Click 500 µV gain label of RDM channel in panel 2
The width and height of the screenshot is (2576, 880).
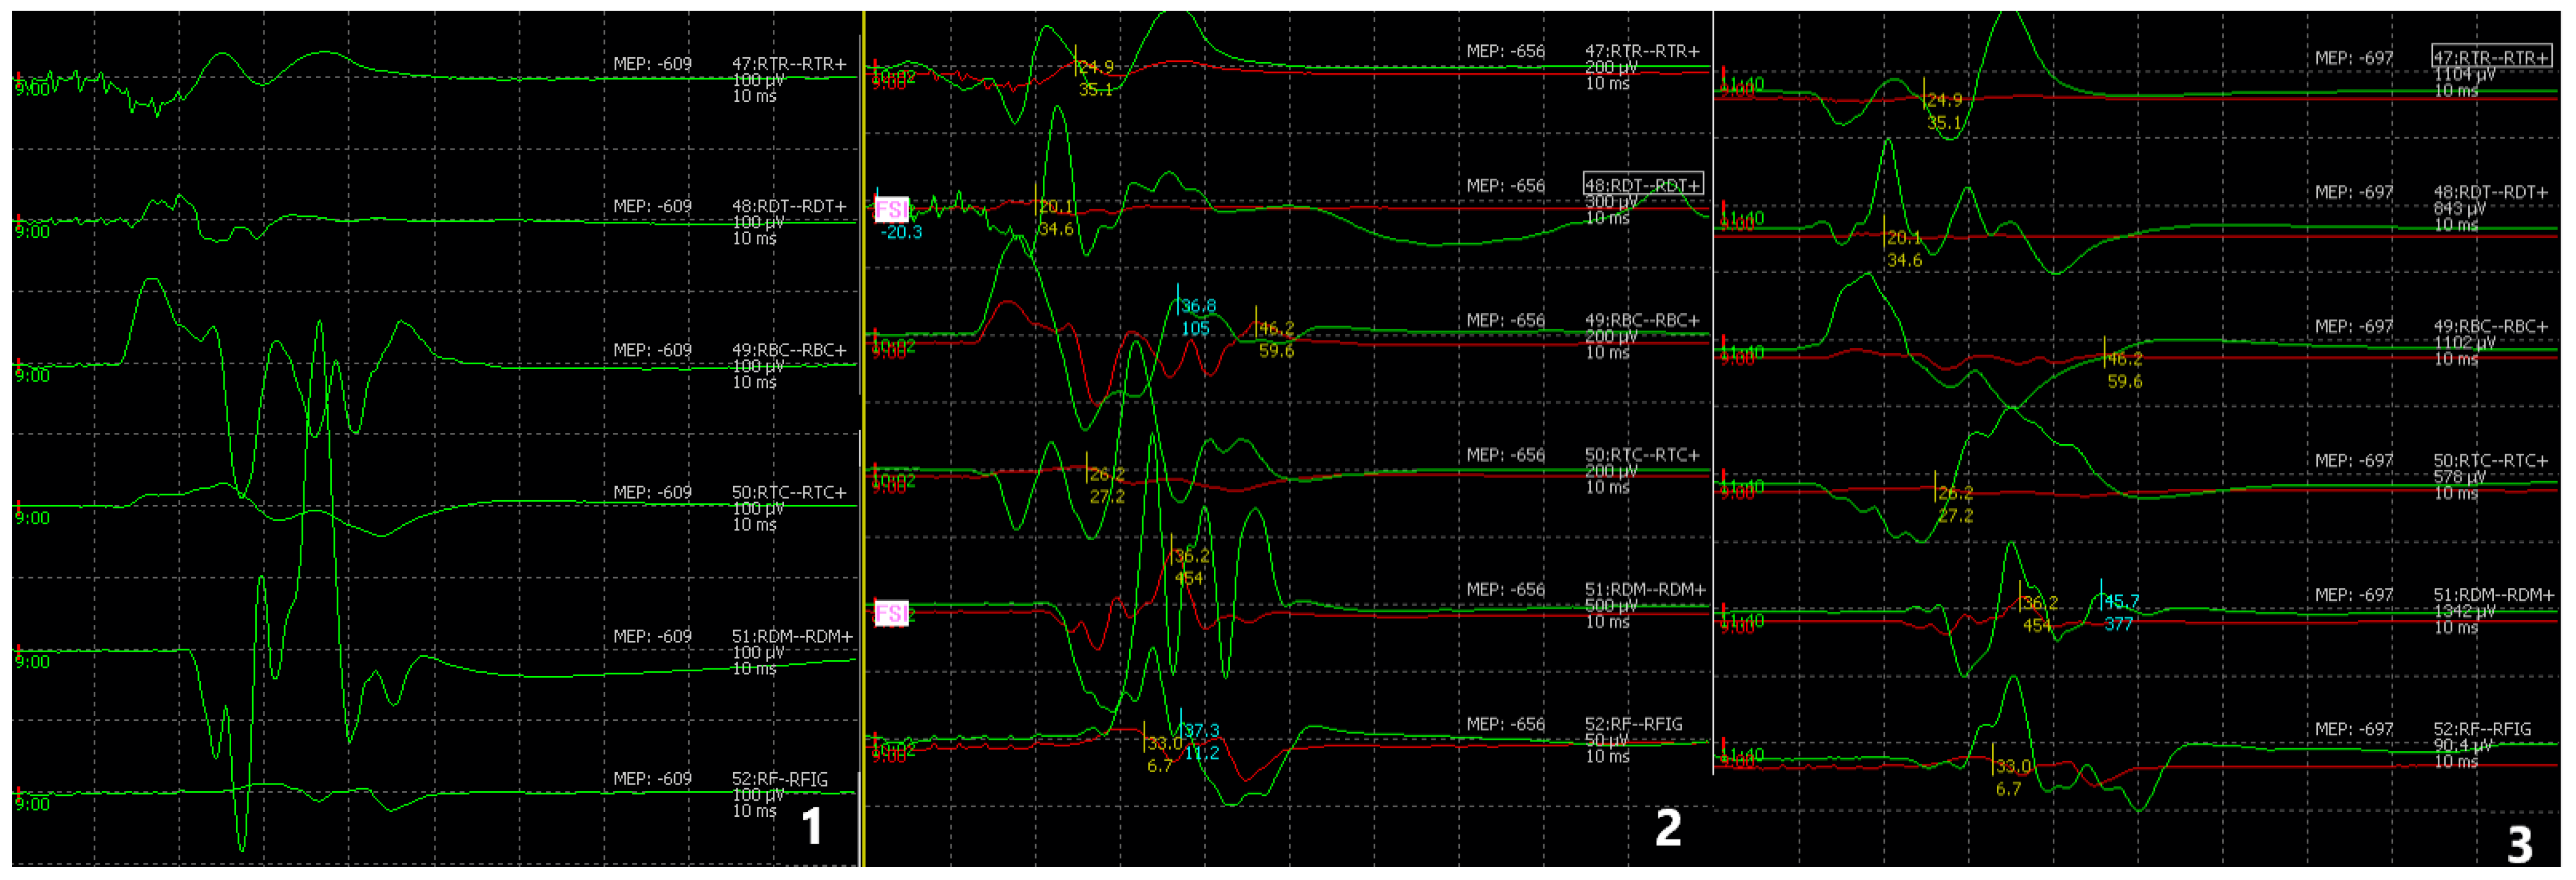(x=1613, y=606)
